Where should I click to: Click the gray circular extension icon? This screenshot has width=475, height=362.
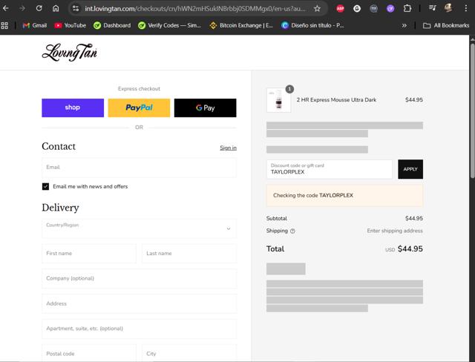point(374,8)
